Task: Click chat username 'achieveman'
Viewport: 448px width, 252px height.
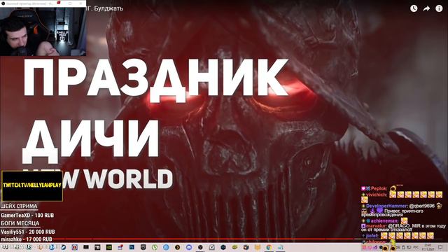Action: point(384,221)
